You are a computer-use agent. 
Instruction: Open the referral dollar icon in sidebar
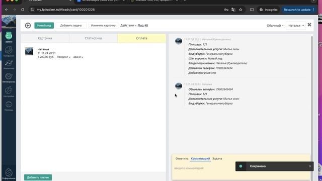coord(9,173)
